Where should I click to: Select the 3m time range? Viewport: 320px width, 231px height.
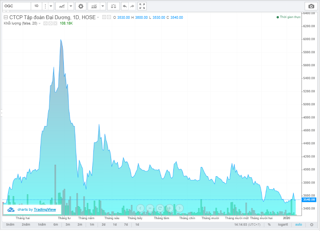click(68, 224)
